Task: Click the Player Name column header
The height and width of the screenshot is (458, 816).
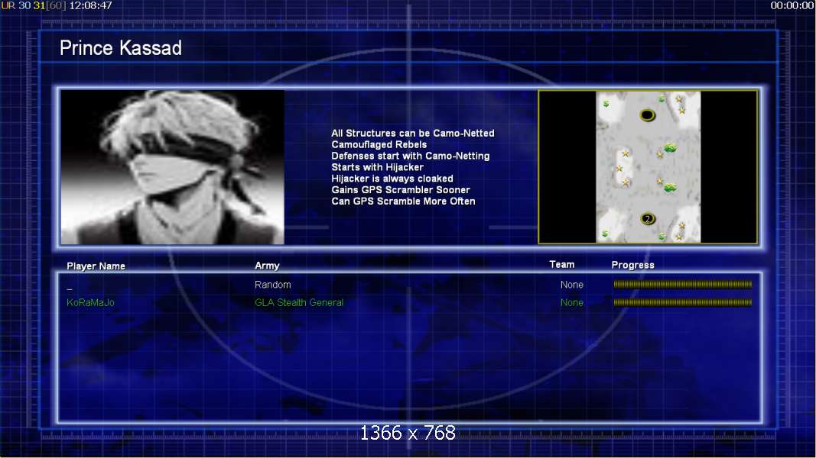Action: point(96,266)
